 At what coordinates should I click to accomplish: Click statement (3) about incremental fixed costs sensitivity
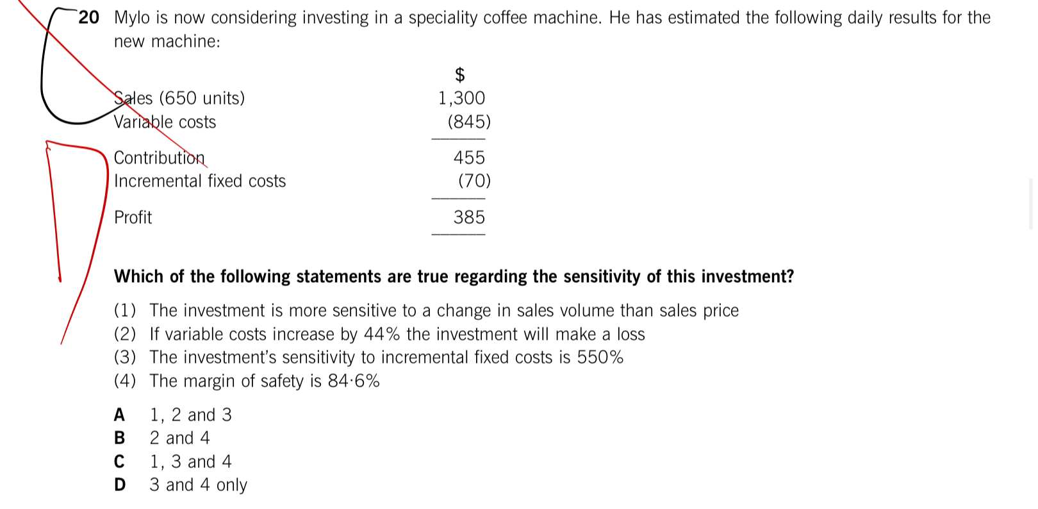pos(386,357)
